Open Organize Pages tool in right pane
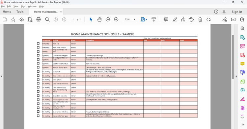This screenshot has height=129, width=247. click(x=242, y=82)
